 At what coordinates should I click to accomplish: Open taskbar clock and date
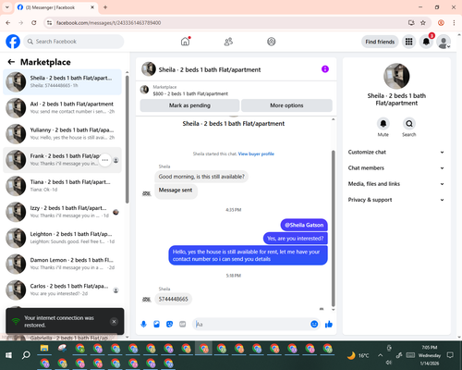pyautogui.click(x=430, y=355)
